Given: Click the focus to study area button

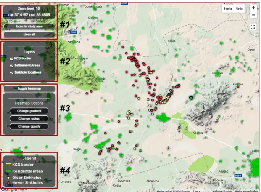Looking at the screenshot, I should (x=29, y=26).
